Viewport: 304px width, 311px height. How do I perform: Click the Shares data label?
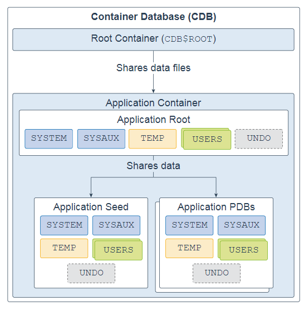153,166
